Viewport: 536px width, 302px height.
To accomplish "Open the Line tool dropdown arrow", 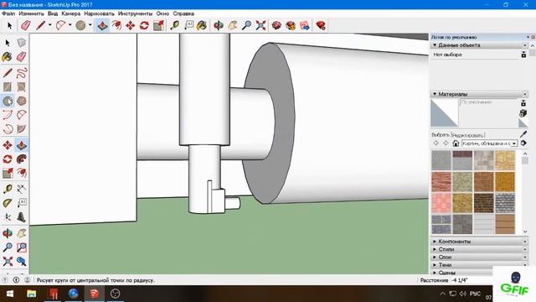I will [49, 25].
